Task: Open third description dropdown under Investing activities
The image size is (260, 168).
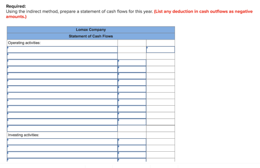Action: coord(62,155)
